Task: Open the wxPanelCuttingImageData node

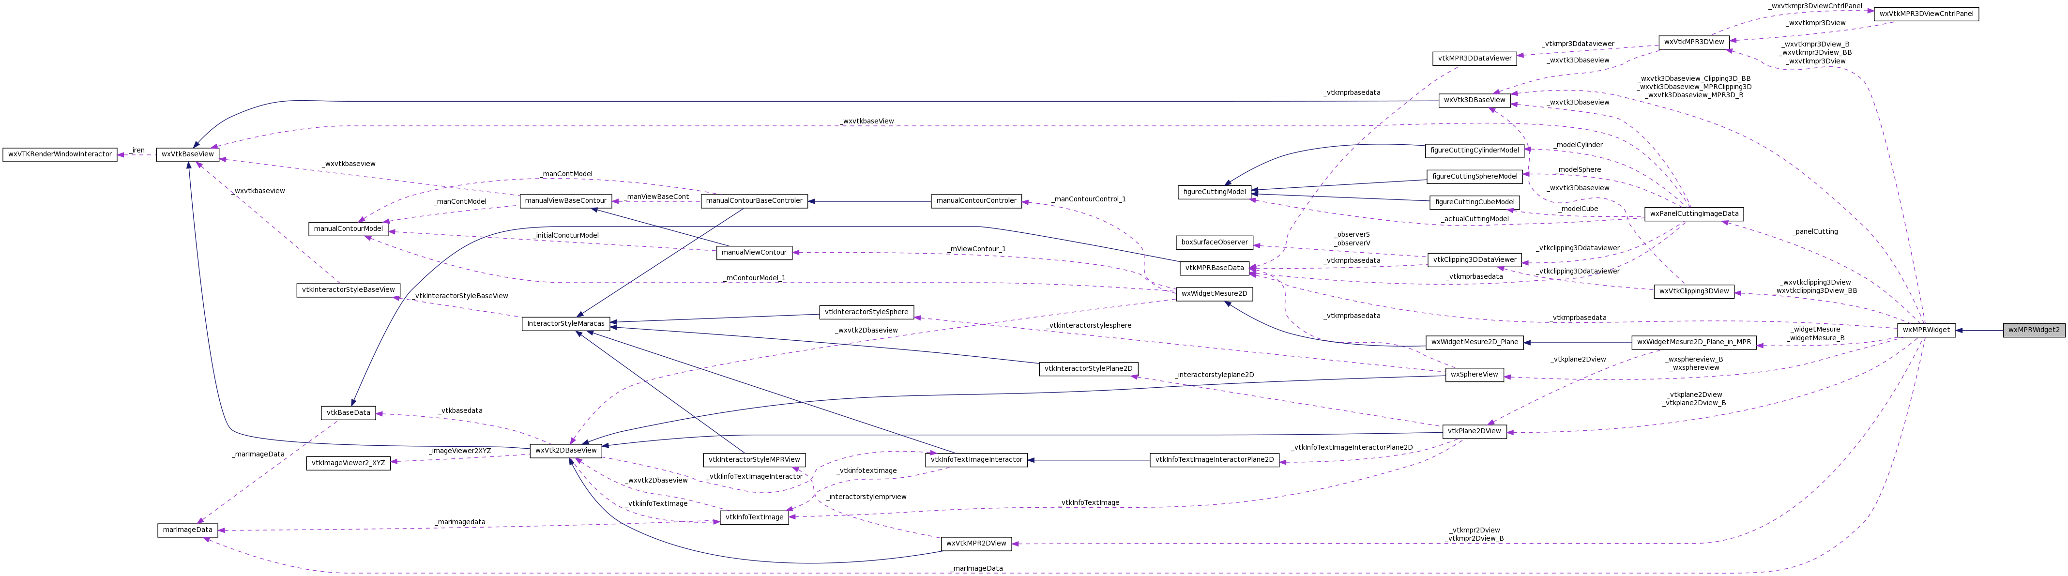Action: coord(1694,214)
